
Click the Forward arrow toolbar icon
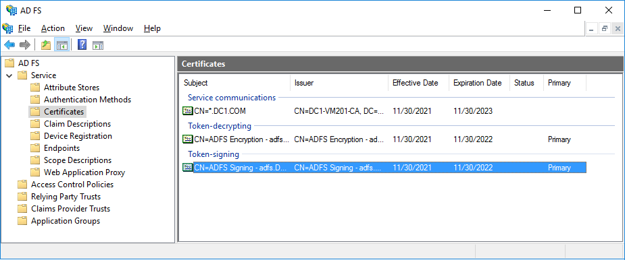tap(25, 44)
